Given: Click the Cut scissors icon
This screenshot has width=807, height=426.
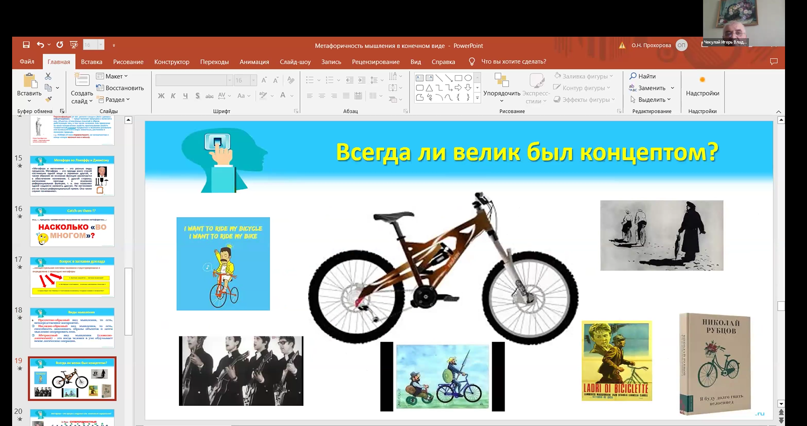Looking at the screenshot, I should pyautogui.click(x=48, y=76).
